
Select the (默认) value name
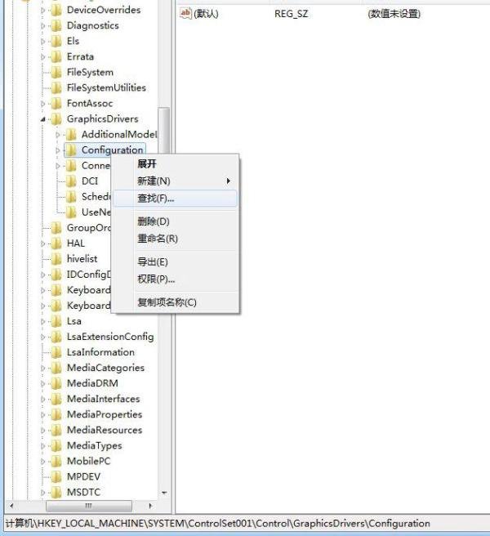pyautogui.click(x=206, y=14)
